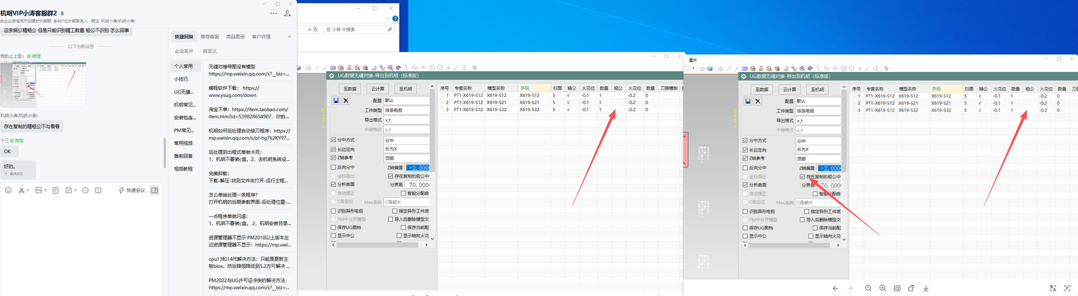This screenshot has width=1078, height=296.
Task: Open the 自定义 sub-tab
Action: [210, 51]
